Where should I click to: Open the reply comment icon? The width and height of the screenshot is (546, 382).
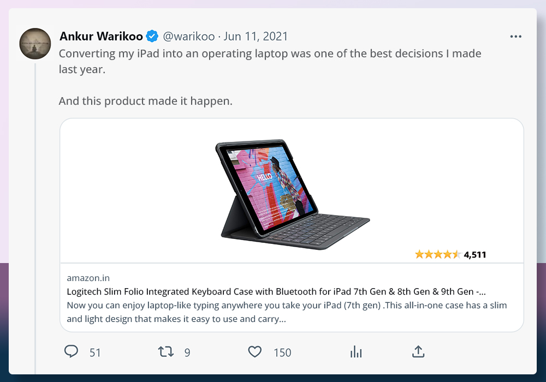[x=71, y=351]
